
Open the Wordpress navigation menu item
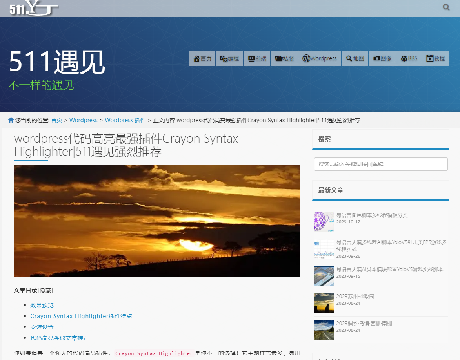click(320, 58)
